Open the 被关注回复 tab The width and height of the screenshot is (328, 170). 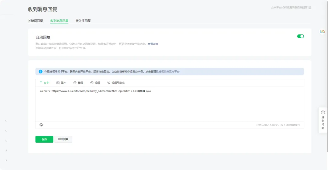coord(83,21)
